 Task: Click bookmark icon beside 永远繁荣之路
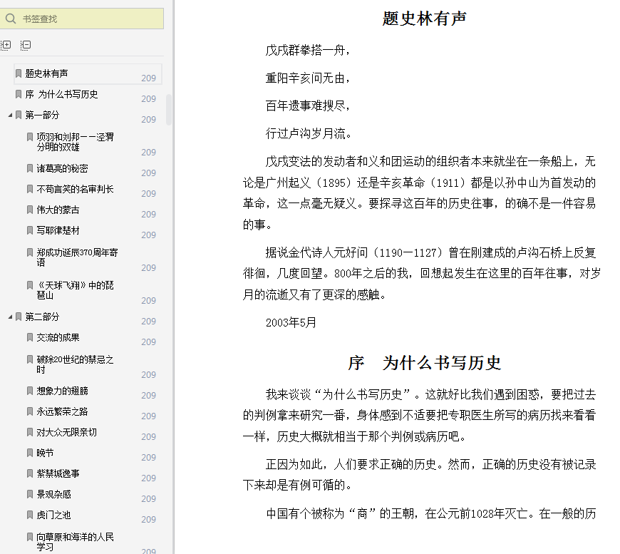coord(30,411)
